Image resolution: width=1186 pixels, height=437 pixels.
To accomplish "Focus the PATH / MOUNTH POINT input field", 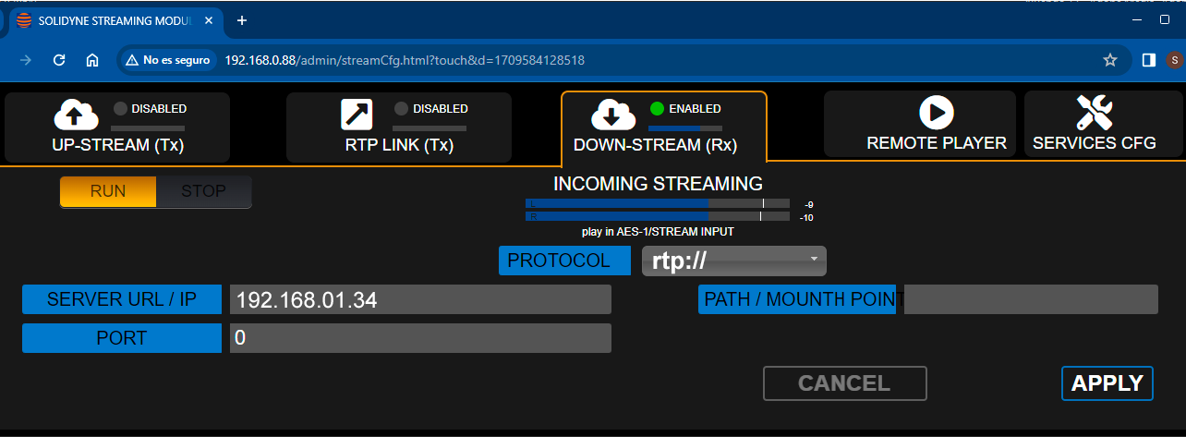I will click(x=1031, y=299).
